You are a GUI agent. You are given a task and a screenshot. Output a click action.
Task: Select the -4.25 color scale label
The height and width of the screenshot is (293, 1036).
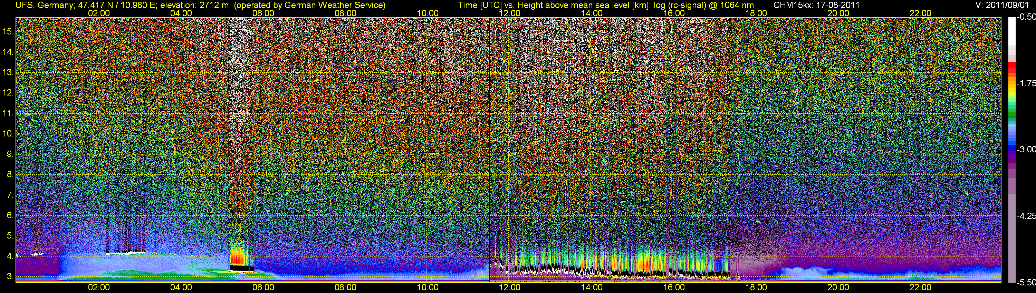point(1026,216)
